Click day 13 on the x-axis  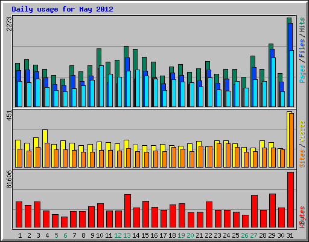pos(127,235)
